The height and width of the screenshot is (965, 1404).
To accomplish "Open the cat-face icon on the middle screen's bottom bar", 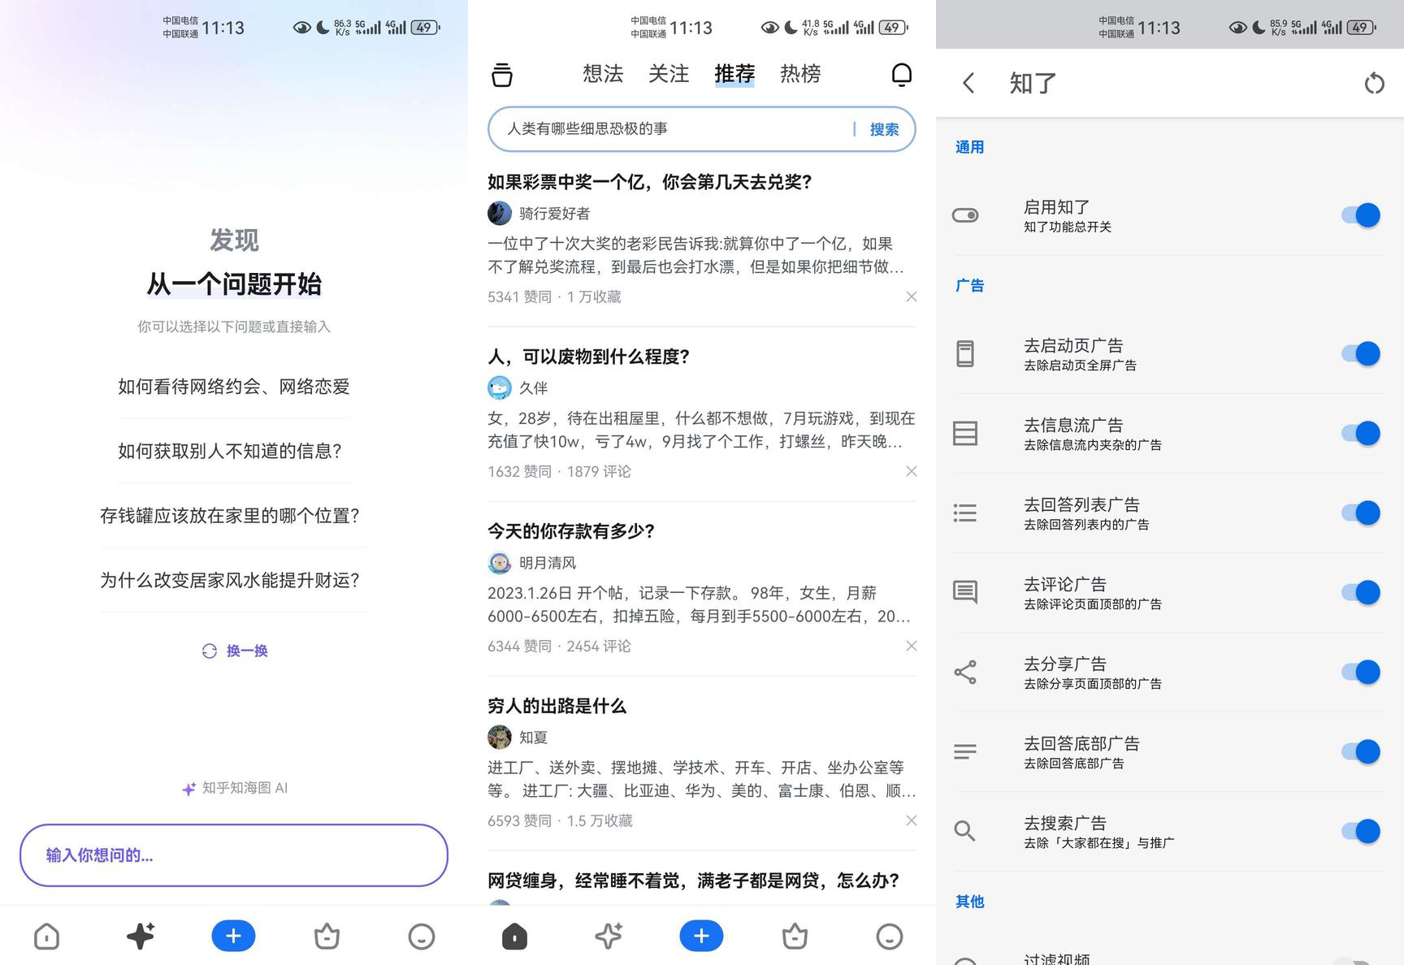I will tap(795, 937).
